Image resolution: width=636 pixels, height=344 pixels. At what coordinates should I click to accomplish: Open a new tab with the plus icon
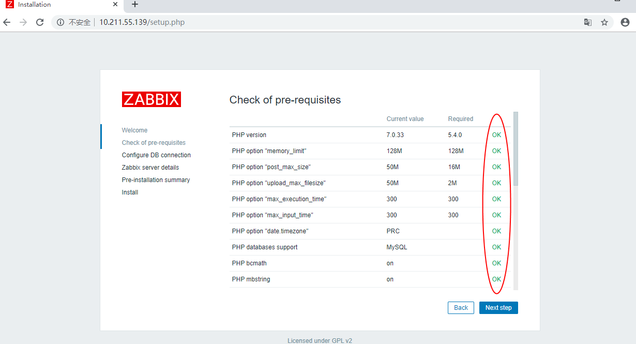[135, 5]
